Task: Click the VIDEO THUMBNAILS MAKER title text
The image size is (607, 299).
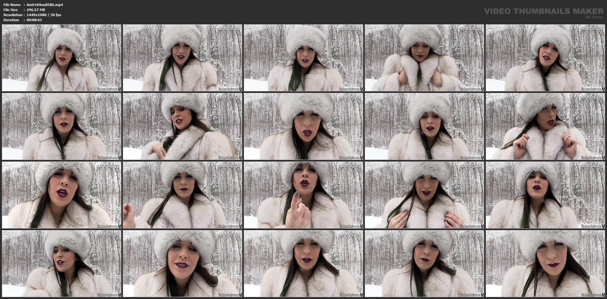Action: (544, 11)
